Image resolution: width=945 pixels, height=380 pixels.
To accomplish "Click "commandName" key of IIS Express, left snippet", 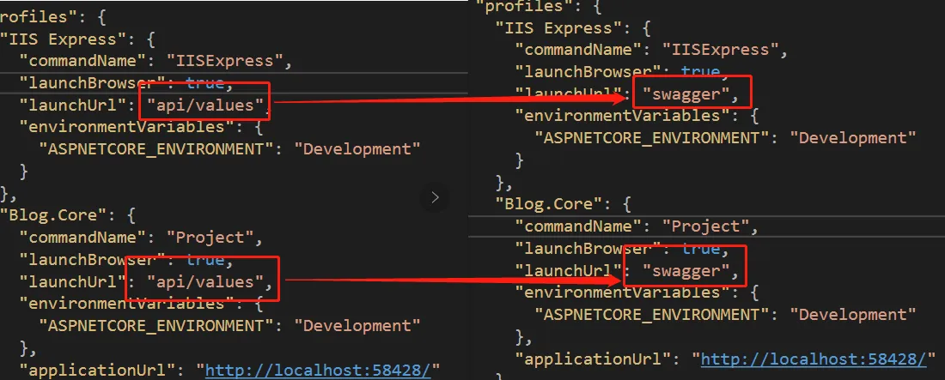I will 82,61.
